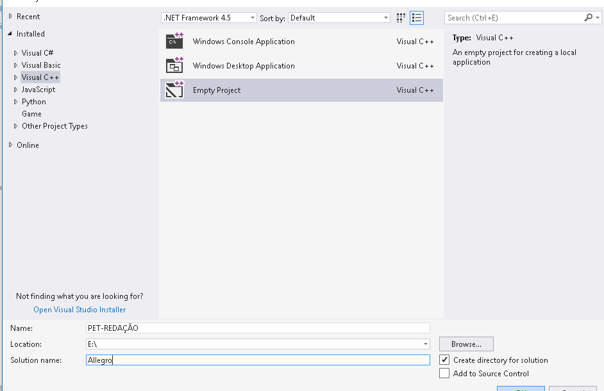Click the project Name text field

[x=258, y=328]
